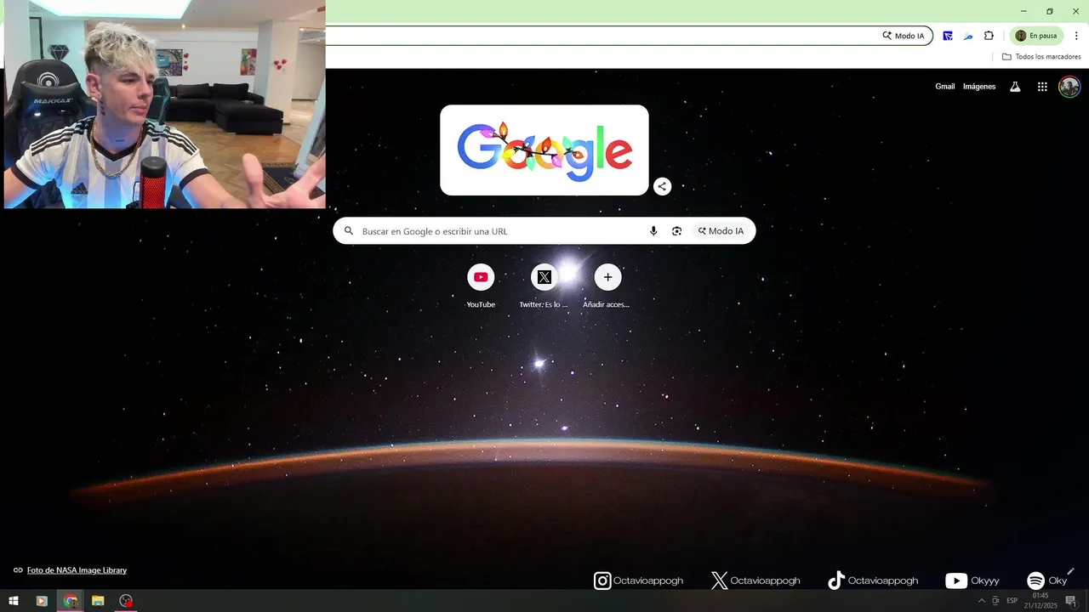Open Google account profile picture
The image size is (1089, 612).
[x=1069, y=87]
